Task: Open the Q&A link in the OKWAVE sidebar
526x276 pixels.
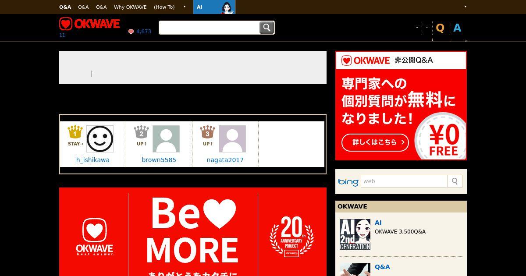Action: coord(382,267)
